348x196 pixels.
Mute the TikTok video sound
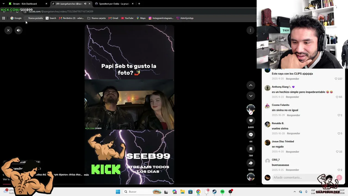[18, 30]
